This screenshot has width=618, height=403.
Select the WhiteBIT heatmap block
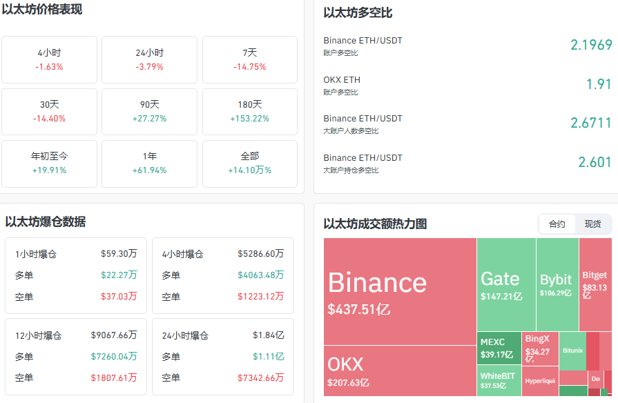coord(499,380)
